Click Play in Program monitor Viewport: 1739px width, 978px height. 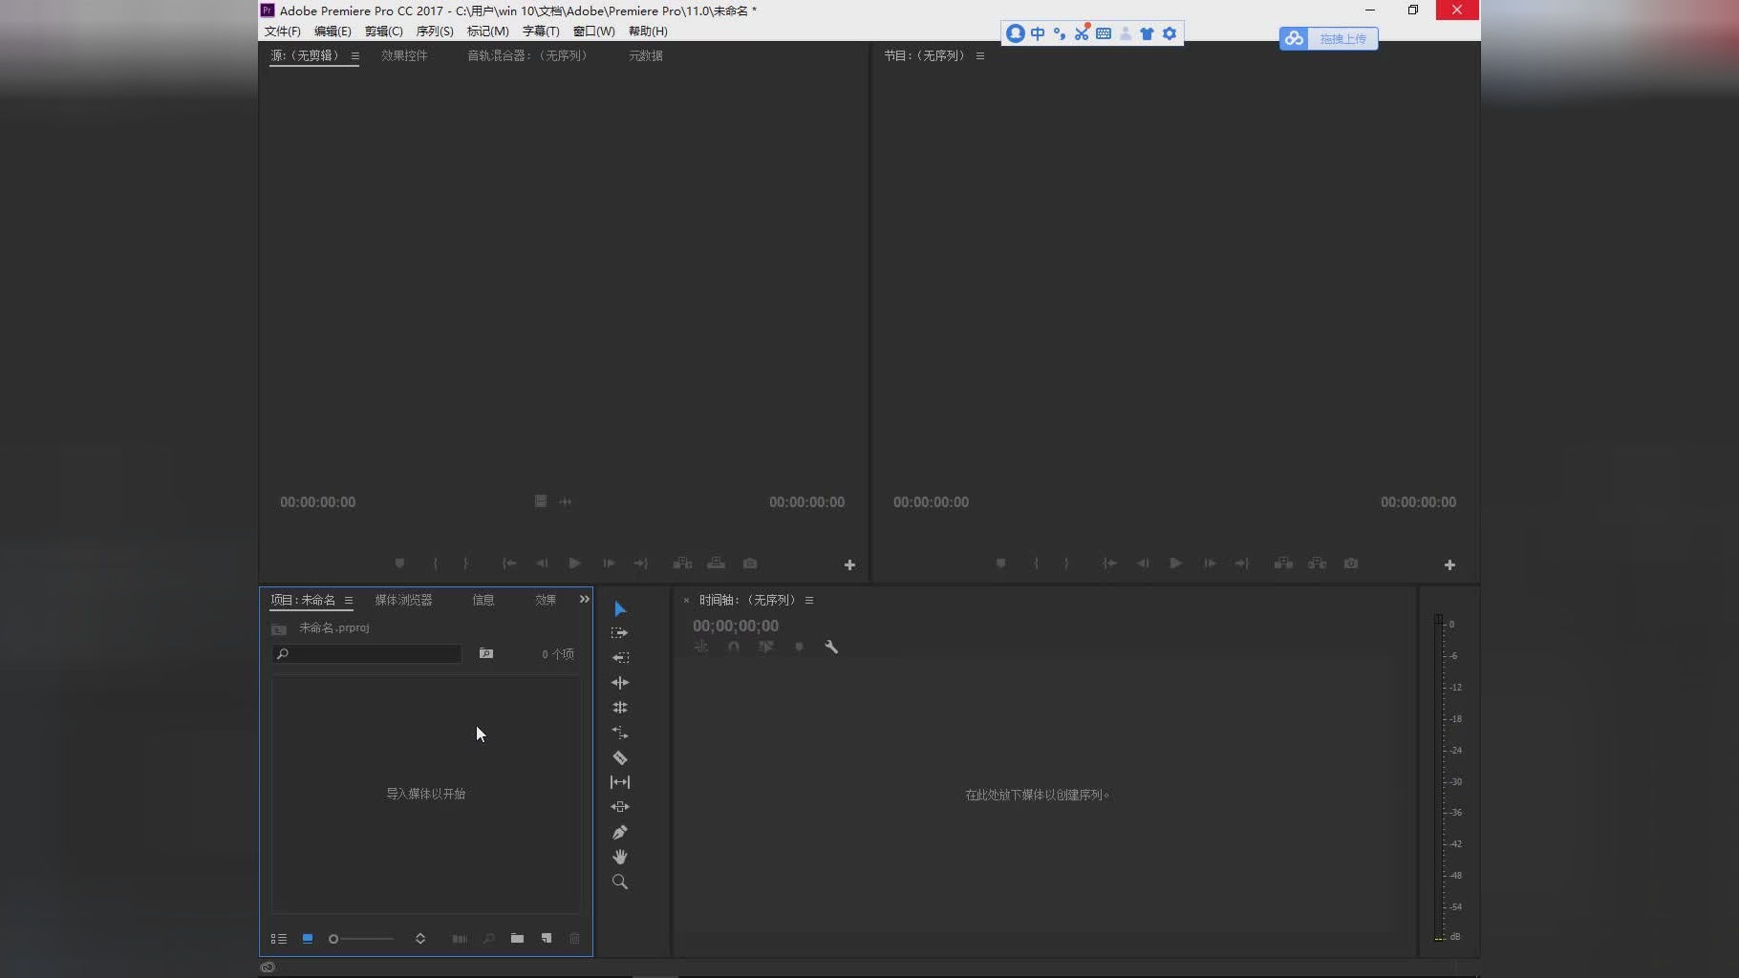pyautogui.click(x=1175, y=563)
